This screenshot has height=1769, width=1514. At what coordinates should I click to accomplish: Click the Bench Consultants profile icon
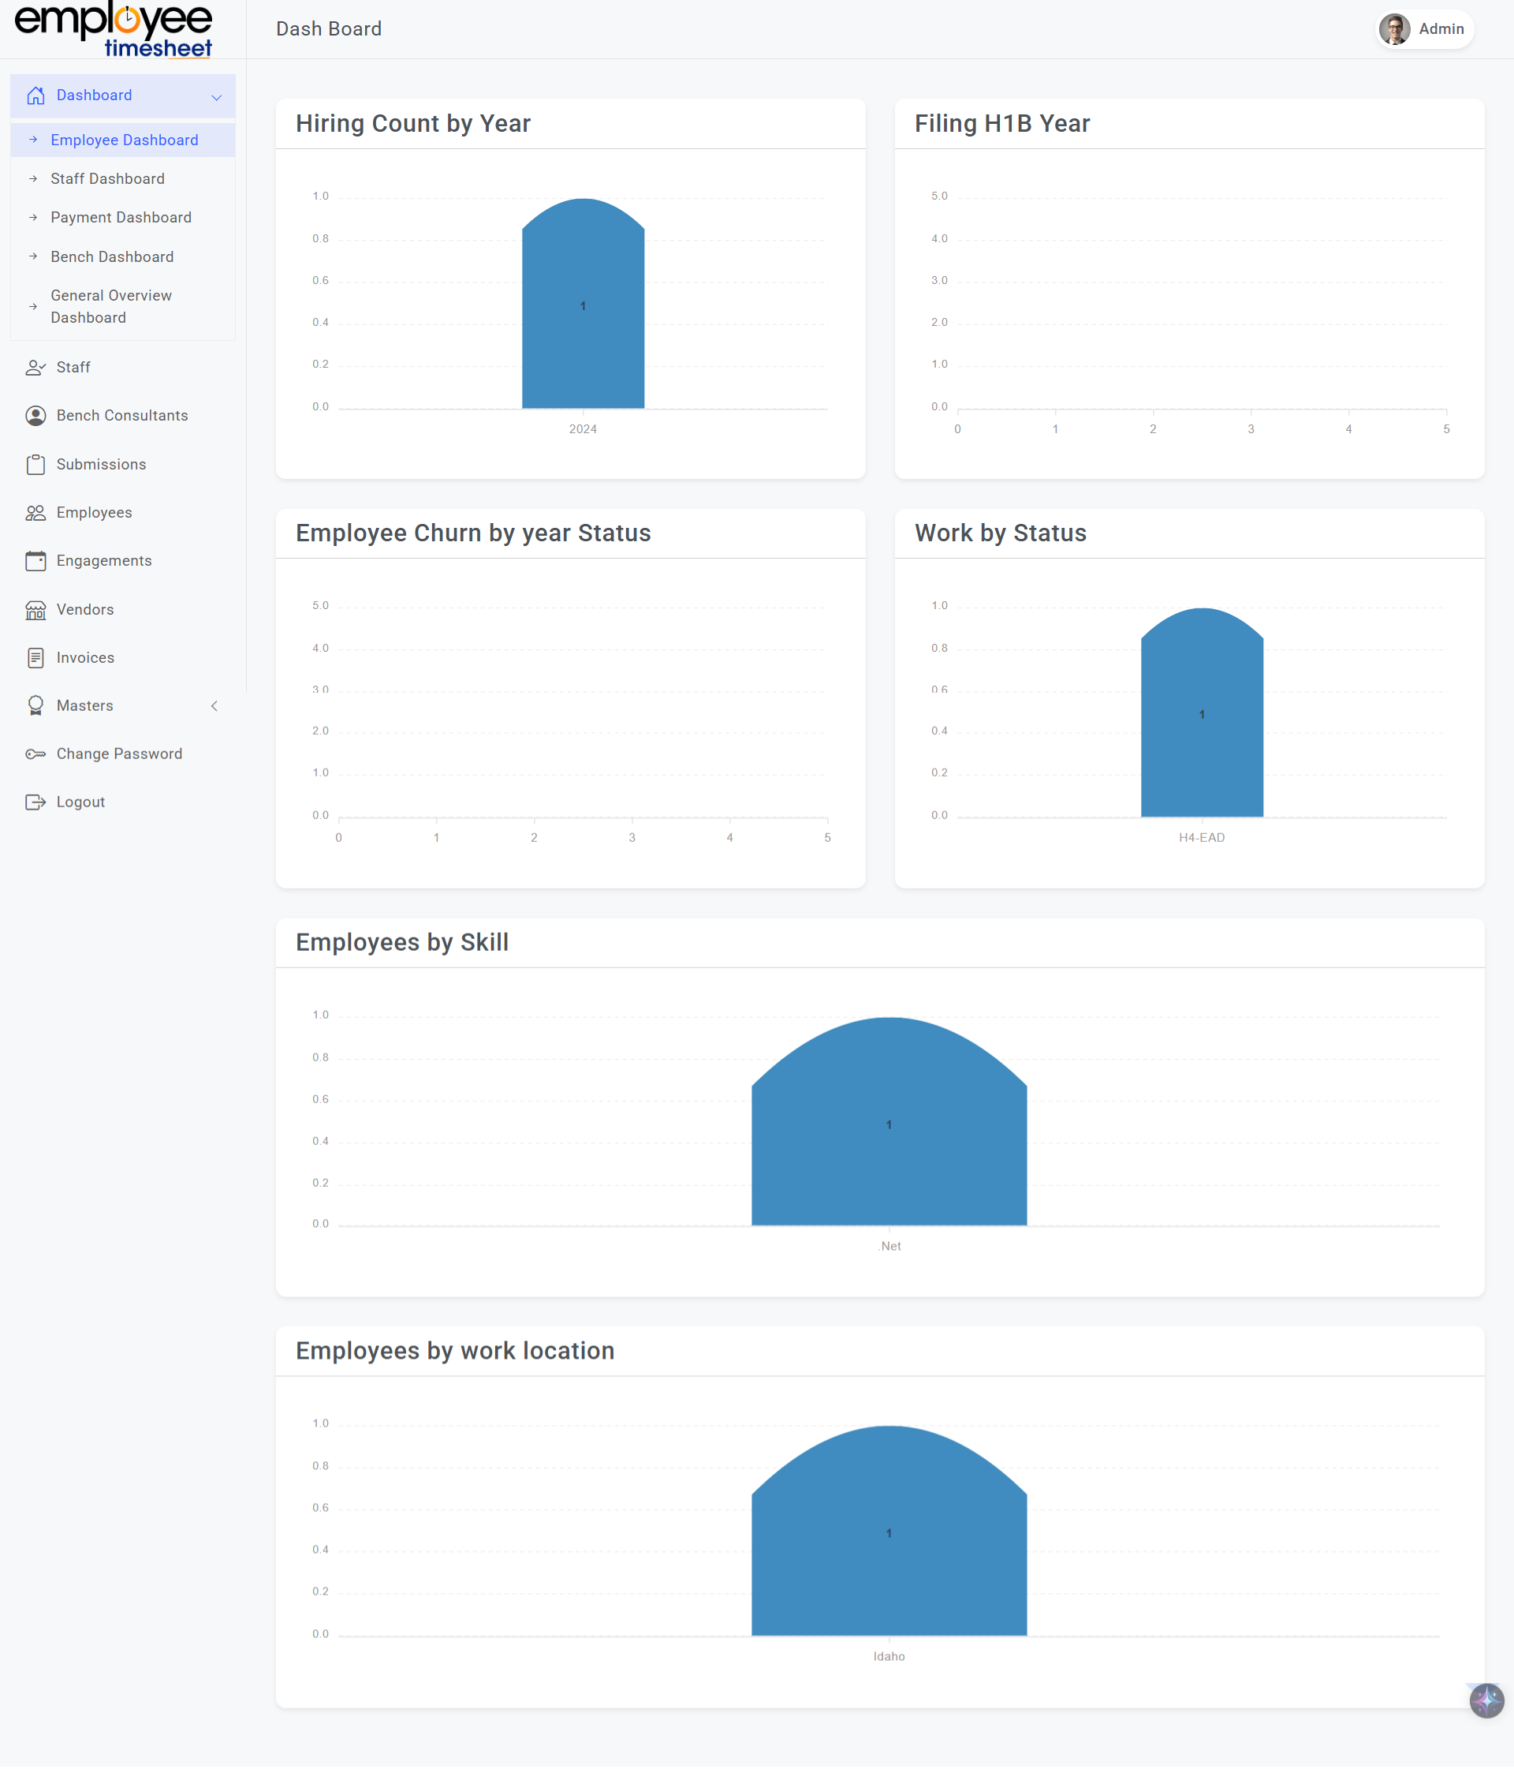click(x=35, y=416)
